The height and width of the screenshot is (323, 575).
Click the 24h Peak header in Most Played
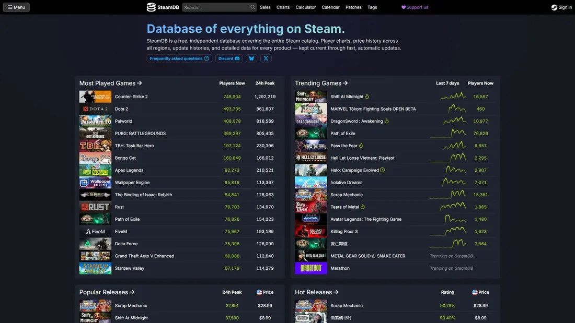pyautogui.click(x=265, y=83)
